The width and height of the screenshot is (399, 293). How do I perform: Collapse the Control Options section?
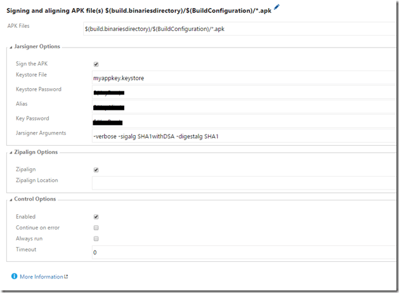point(11,199)
